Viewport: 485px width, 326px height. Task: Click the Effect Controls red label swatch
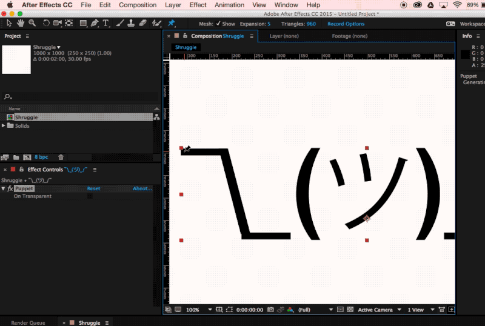pos(13,169)
